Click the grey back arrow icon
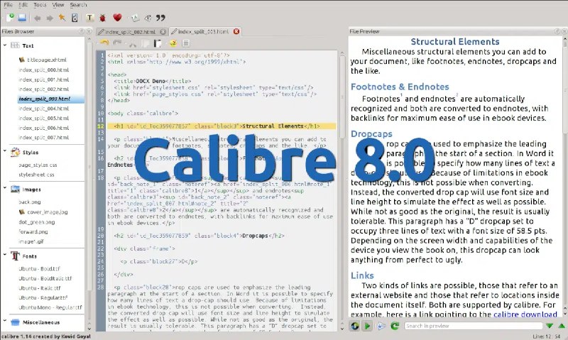Image resolution: width=568 pixels, height=340 pixels. (37, 18)
